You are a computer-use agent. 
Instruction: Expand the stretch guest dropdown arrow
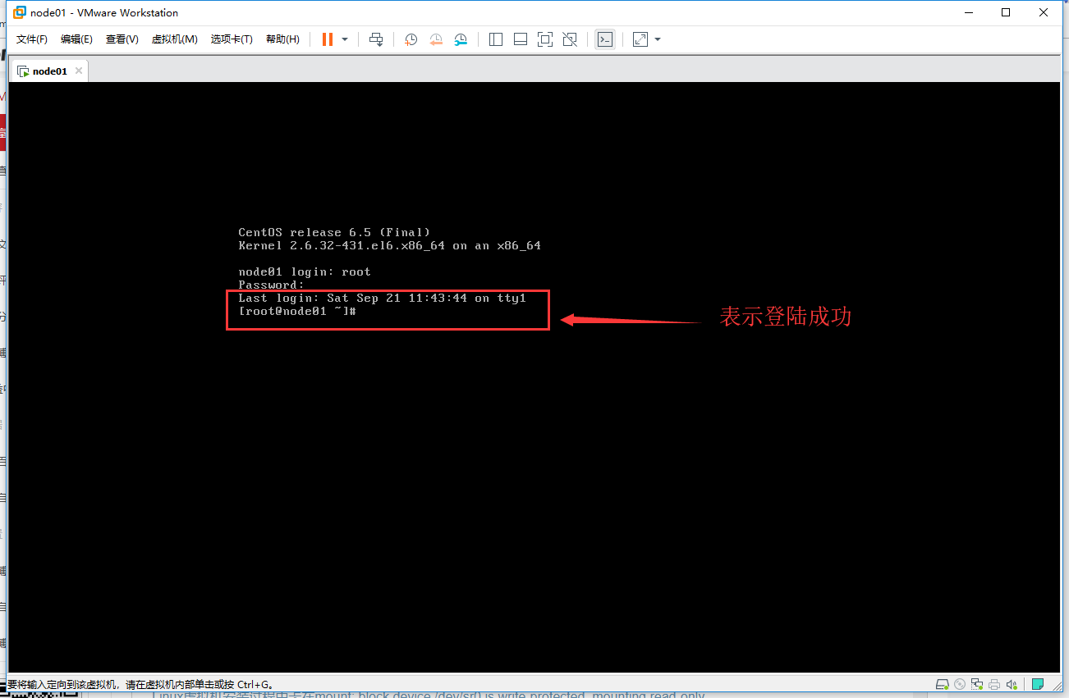coord(658,39)
